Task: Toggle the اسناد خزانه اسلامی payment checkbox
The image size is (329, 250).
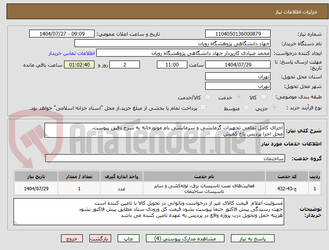Action: pos(203,107)
